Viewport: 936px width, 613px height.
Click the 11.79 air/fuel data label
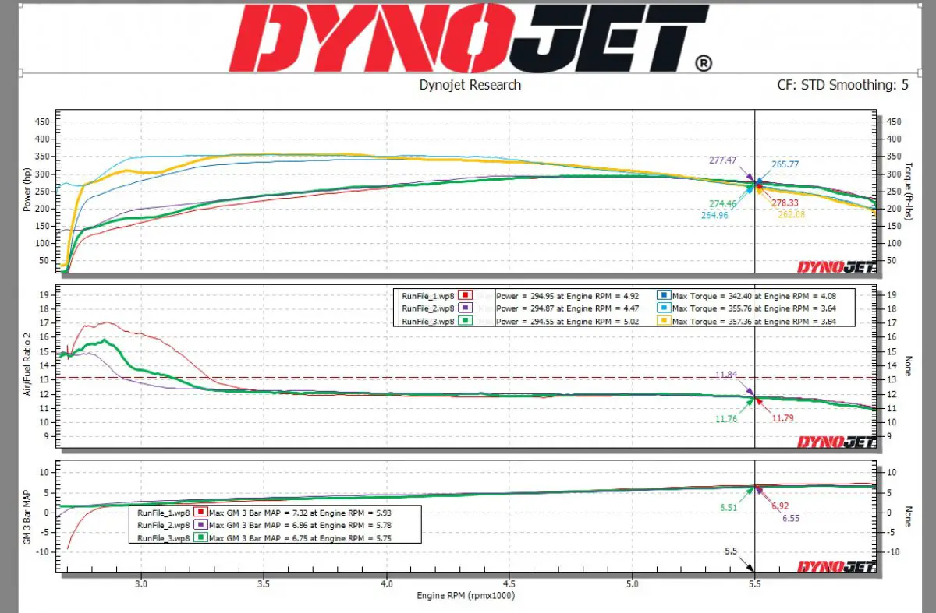click(783, 418)
